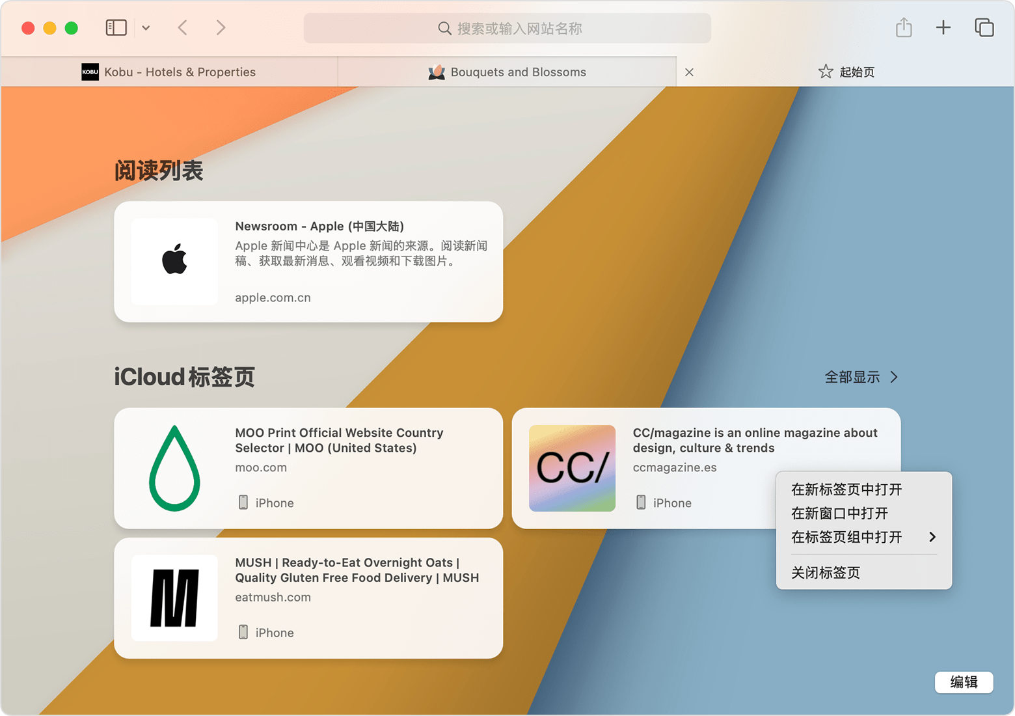The image size is (1015, 716).
Task: Open the sidebar options chevron
Action: pos(146,27)
